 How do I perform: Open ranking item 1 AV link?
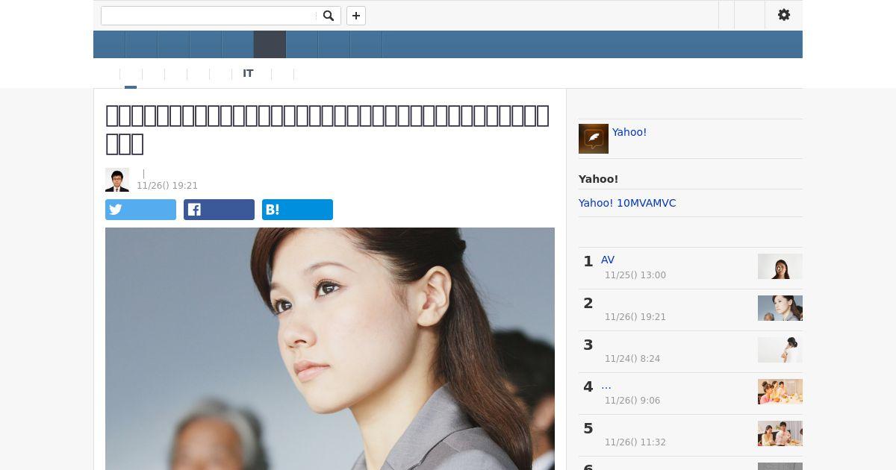coord(608,260)
